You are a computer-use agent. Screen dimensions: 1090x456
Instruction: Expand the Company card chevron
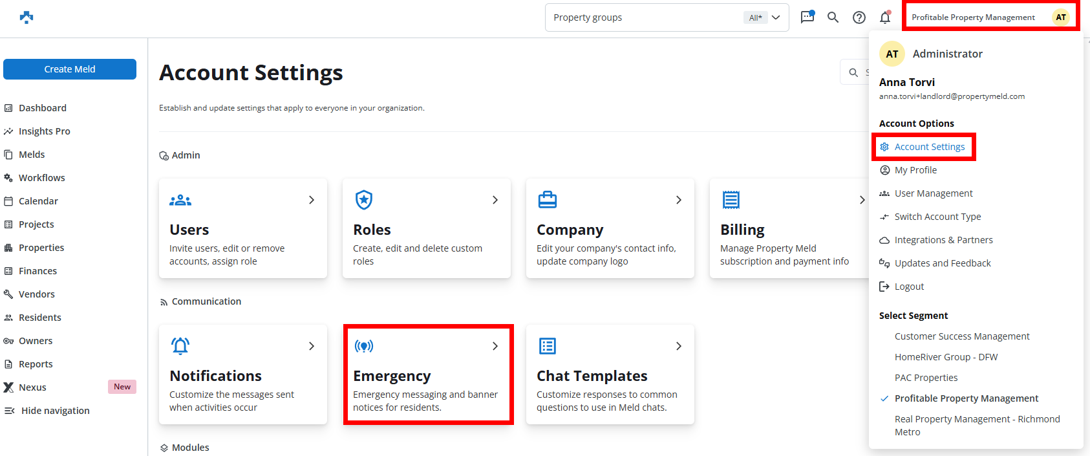678,200
